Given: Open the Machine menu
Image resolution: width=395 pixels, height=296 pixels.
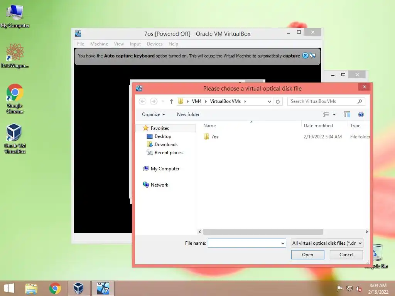Looking at the screenshot, I should tap(99, 44).
